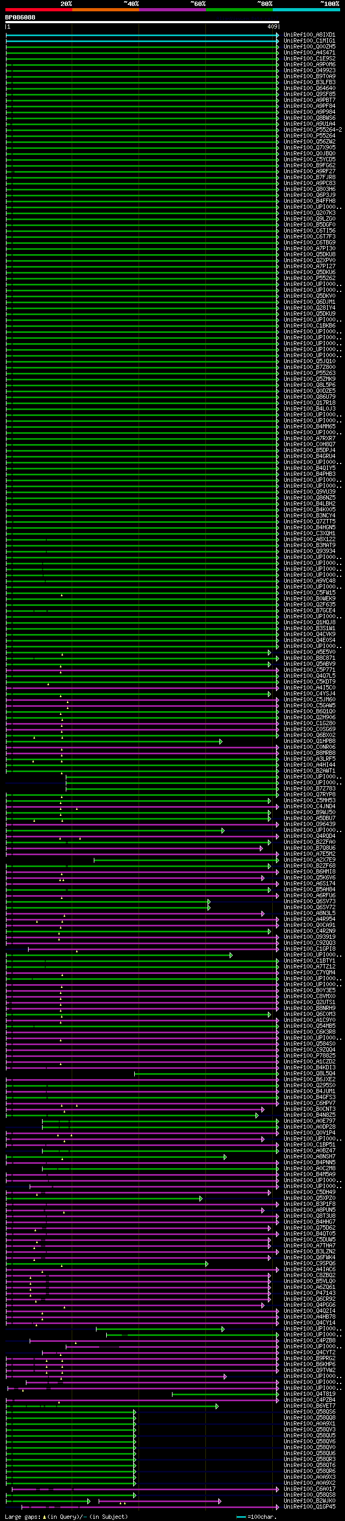Select the UniRef100_B6VET7 label
This screenshot has width=345, height=1521.
pos(309,1407)
